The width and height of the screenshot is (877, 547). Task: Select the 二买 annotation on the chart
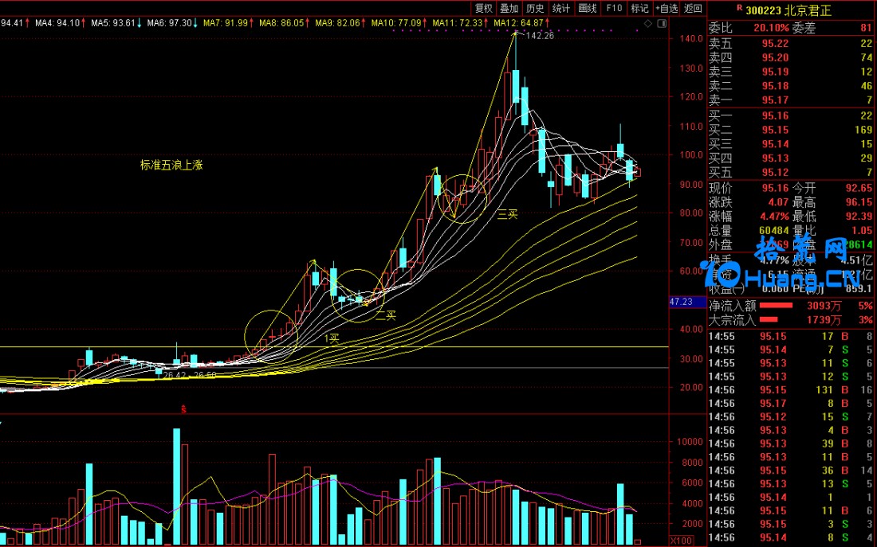[386, 315]
